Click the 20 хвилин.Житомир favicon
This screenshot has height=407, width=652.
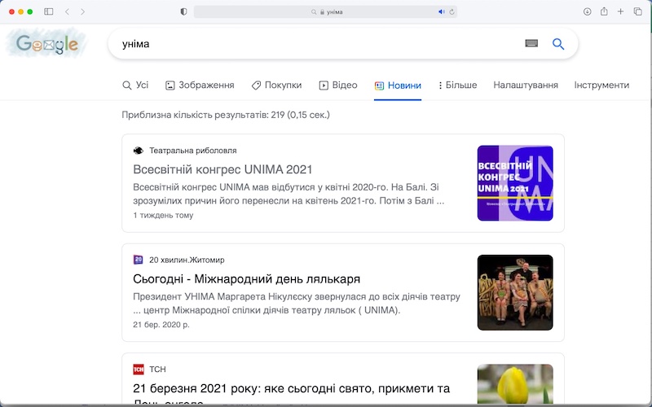click(x=138, y=260)
